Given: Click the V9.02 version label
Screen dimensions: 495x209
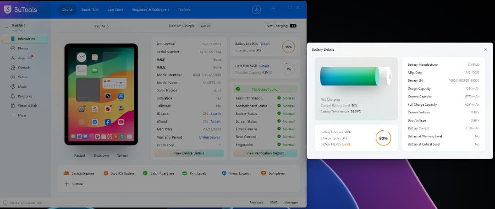Looking at the screenshot, I should [274, 203].
